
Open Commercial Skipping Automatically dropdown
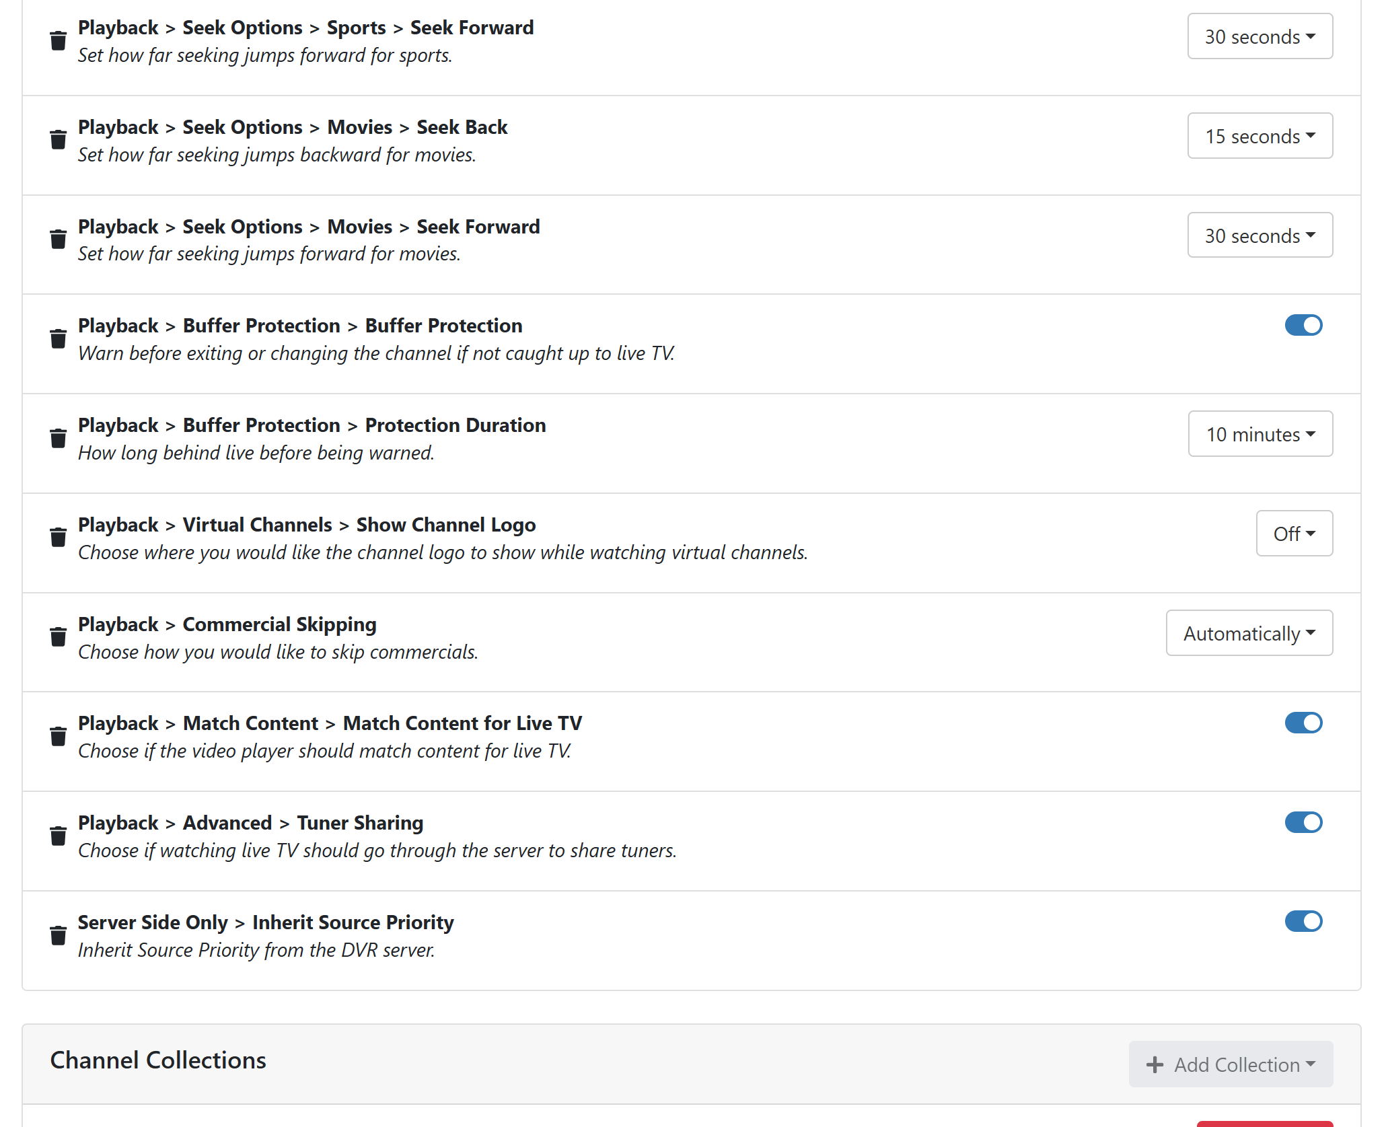tap(1249, 633)
